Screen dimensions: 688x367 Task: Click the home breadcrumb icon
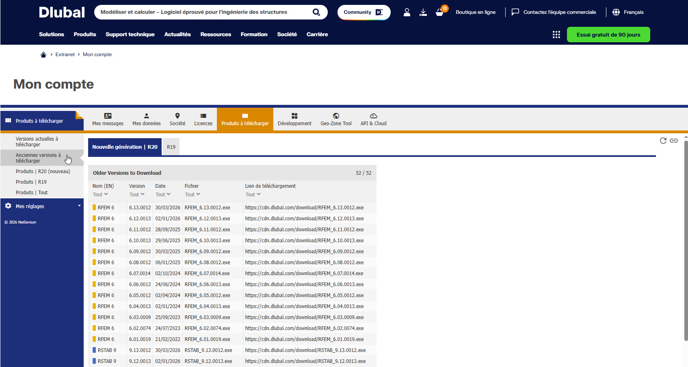coord(43,54)
